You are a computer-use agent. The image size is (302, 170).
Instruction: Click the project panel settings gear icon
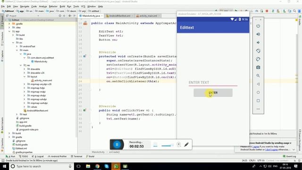(x=69, y=16)
